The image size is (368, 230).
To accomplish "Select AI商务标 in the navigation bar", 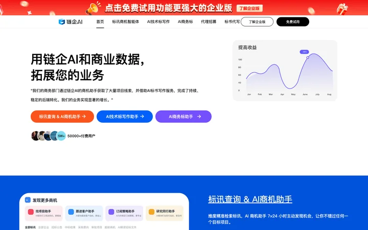I will click(x=185, y=22).
